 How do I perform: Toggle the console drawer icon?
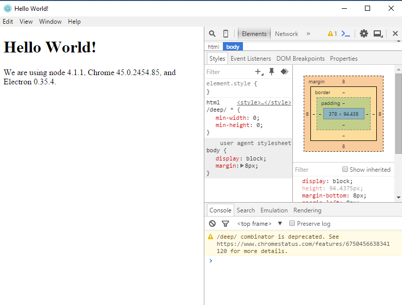(x=346, y=33)
